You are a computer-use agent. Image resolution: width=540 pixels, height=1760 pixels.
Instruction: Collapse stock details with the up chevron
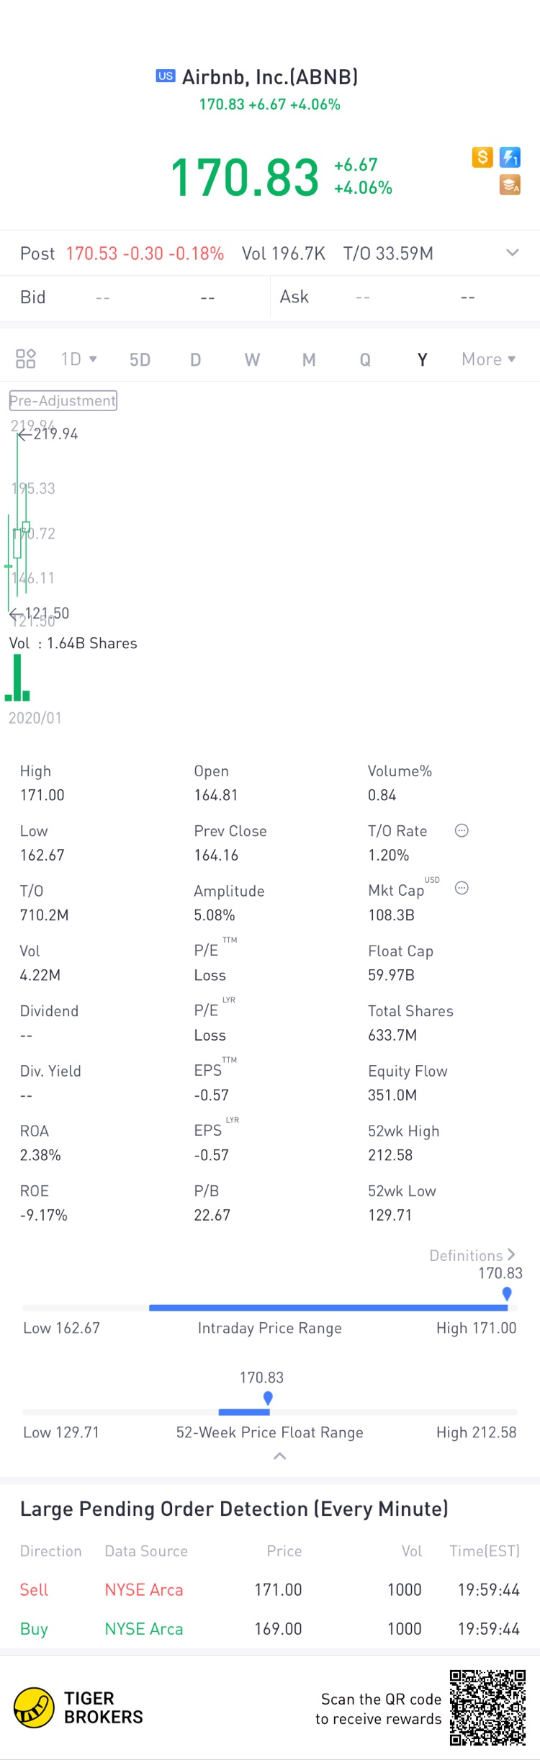[280, 1456]
